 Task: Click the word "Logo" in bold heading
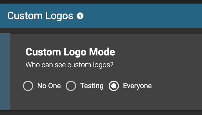pyautogui.click(x=75, y=52)
